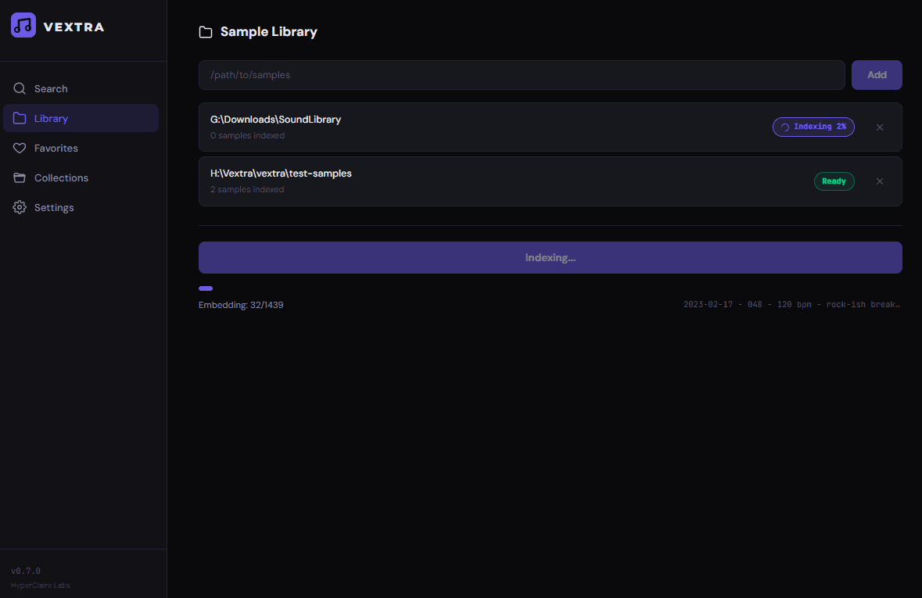Click the Vextra music note logo
The width and height of the screenshot is (922, 598).
[x=23, y=25]
